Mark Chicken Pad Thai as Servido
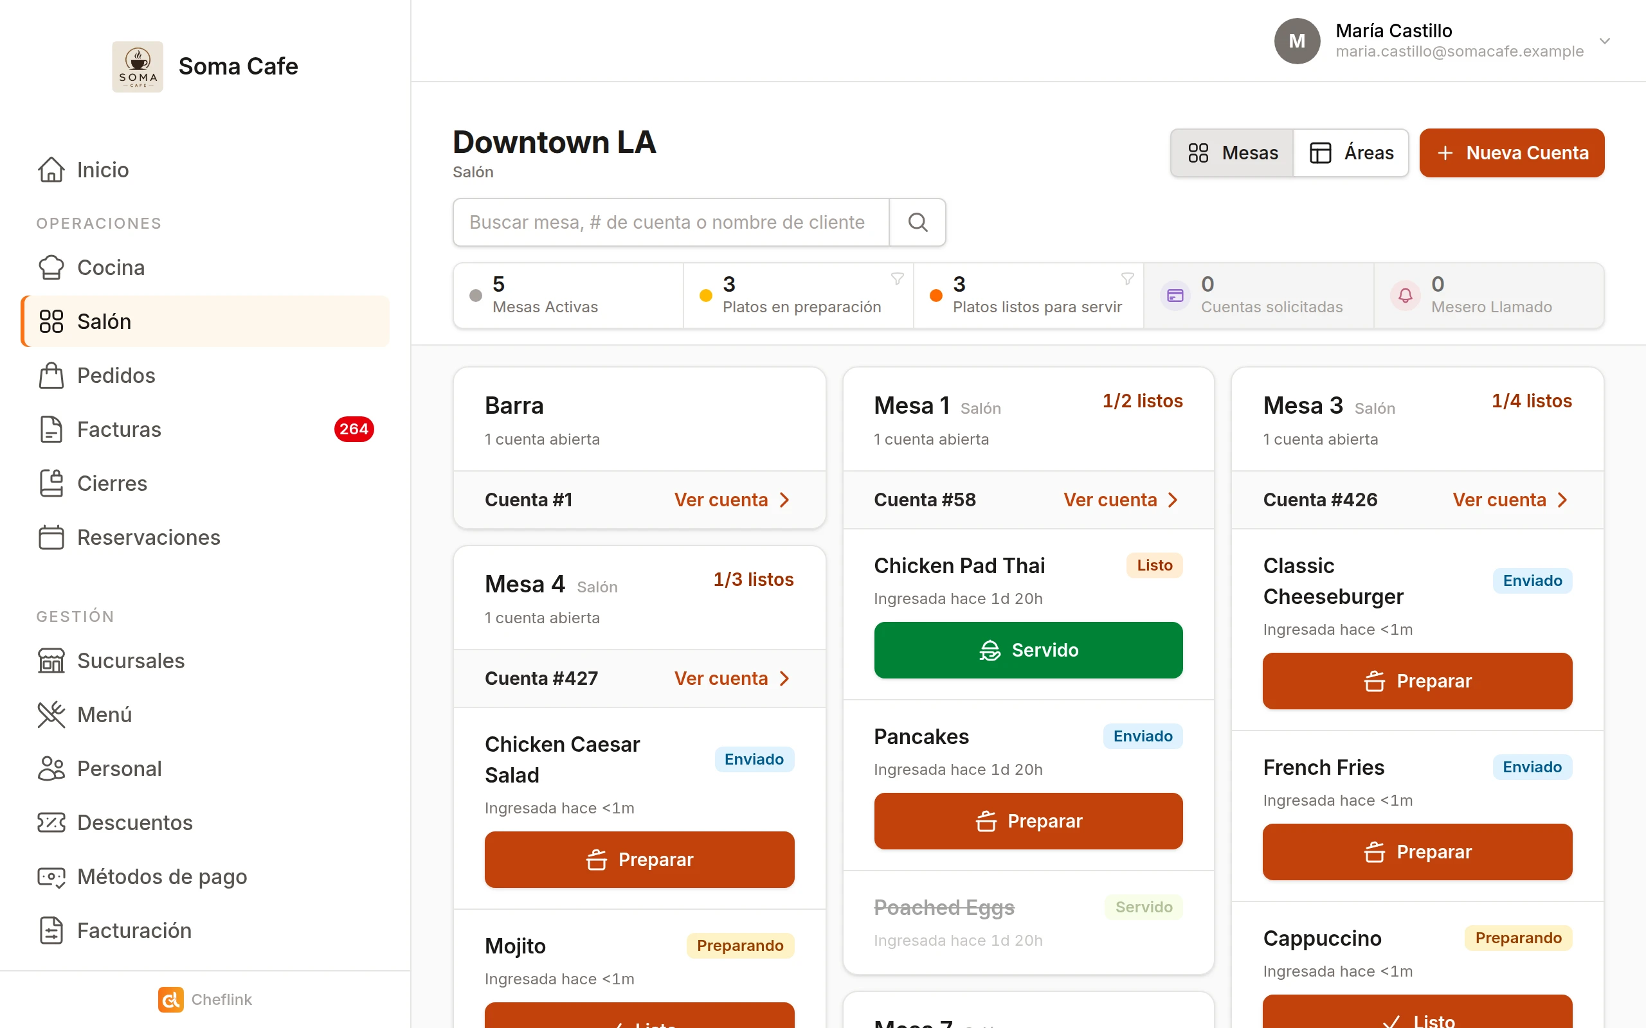The width and height of the screenshot is (1646, 1028). [x=1027, y=650]
